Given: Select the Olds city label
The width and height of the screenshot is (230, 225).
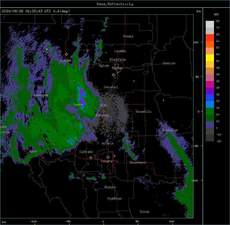Looking at the screenshot, I should (104, 105).
